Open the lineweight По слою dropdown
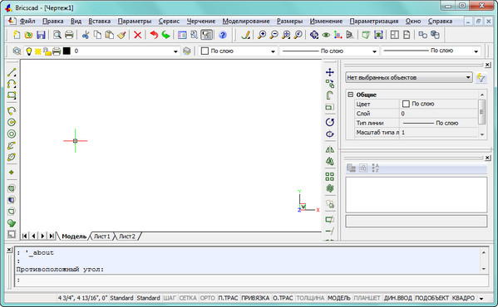Image resolution: width=498 pixels, height=307 pixels. tap(476, 51)
